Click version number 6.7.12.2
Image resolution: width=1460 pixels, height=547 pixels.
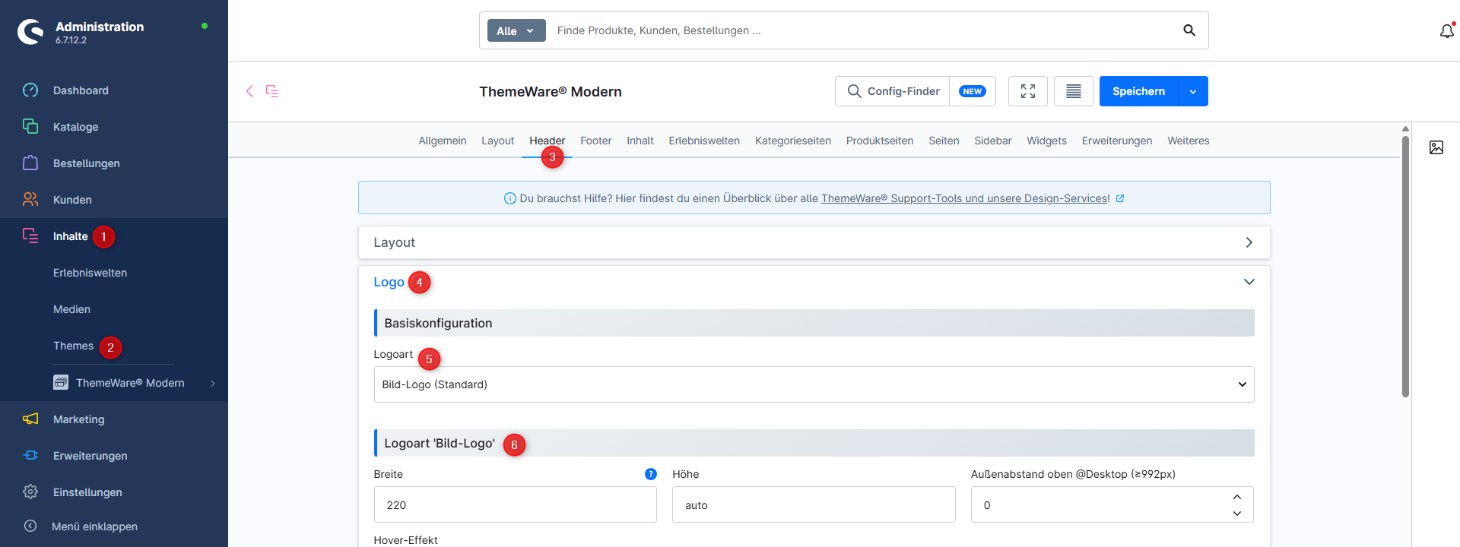click(x=71, y=40)
